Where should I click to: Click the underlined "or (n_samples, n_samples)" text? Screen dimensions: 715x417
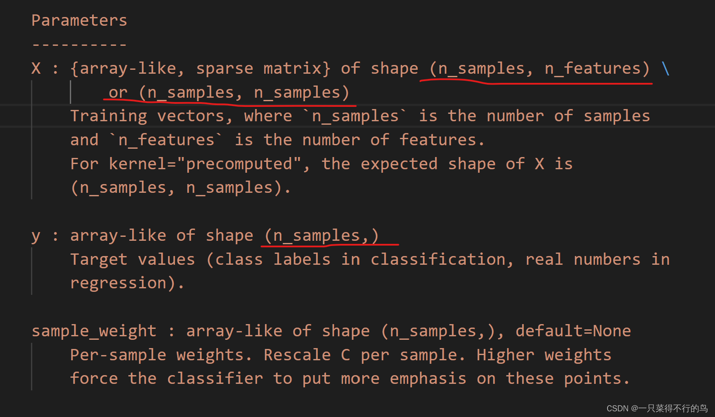(229, 92)
